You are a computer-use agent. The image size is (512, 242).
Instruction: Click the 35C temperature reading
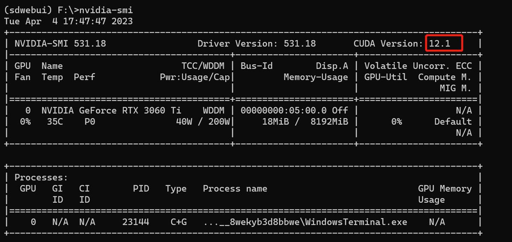click(x=55, y=121)
